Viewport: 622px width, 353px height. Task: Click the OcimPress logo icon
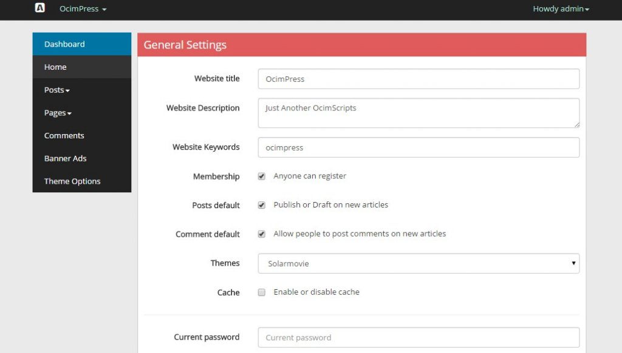40,8
